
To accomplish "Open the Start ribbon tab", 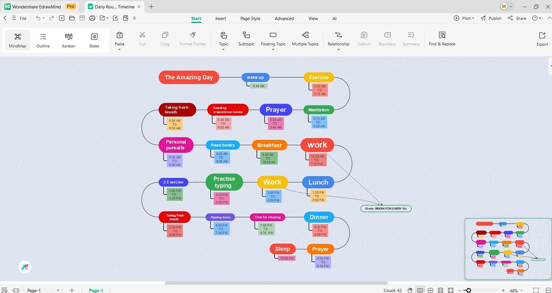I will tap(196, 18).
